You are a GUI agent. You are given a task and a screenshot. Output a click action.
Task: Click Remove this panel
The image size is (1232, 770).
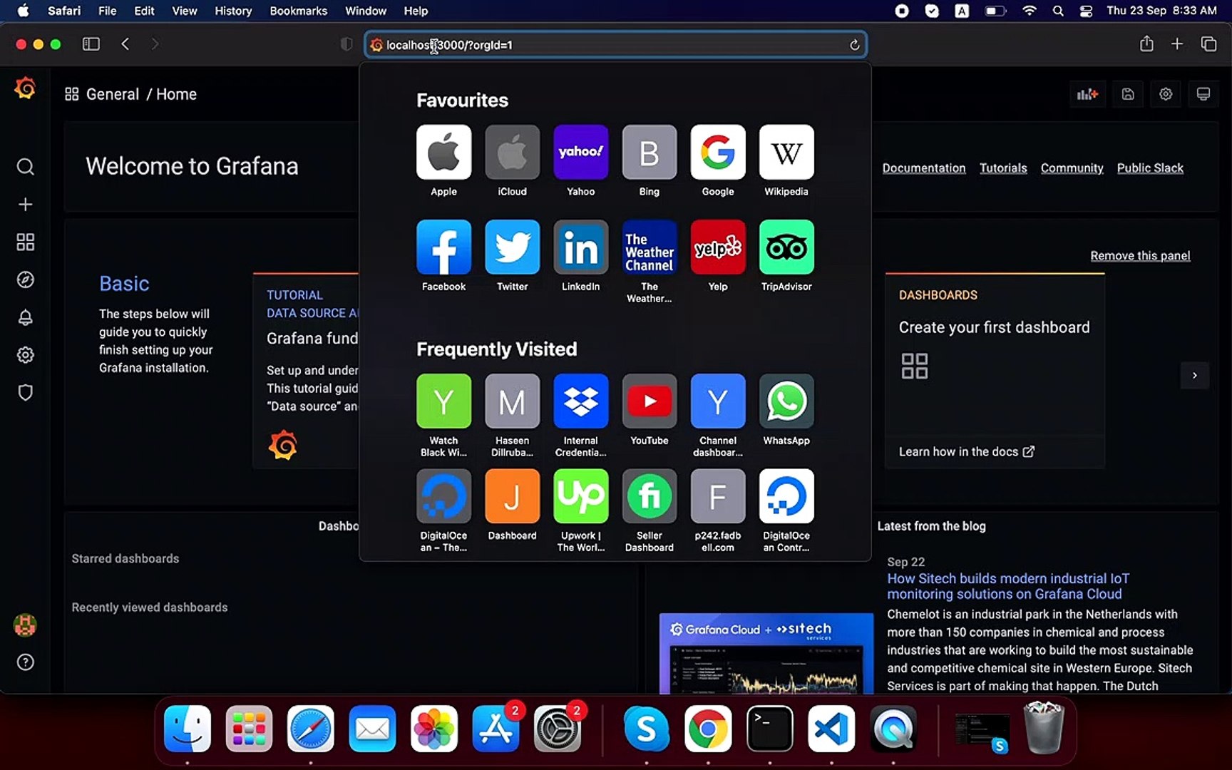click(x=1140, y=256)
